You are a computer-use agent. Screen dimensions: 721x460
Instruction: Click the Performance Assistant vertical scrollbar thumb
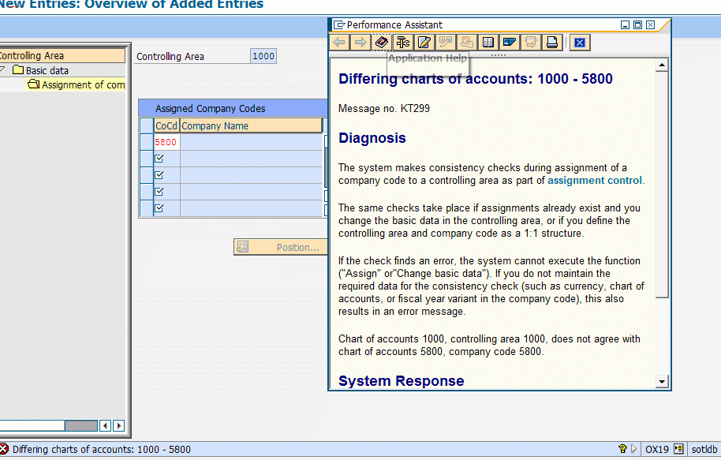point(662,185)
